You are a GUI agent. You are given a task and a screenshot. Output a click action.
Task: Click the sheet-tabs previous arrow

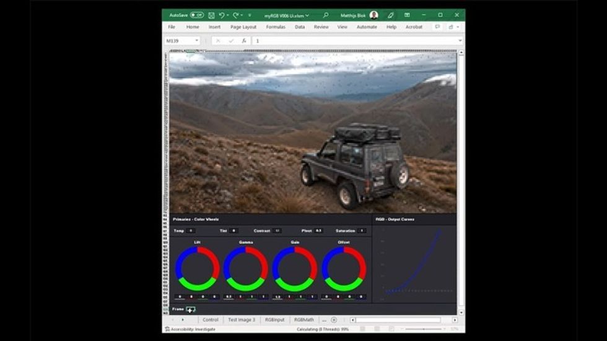coord(173,320)
